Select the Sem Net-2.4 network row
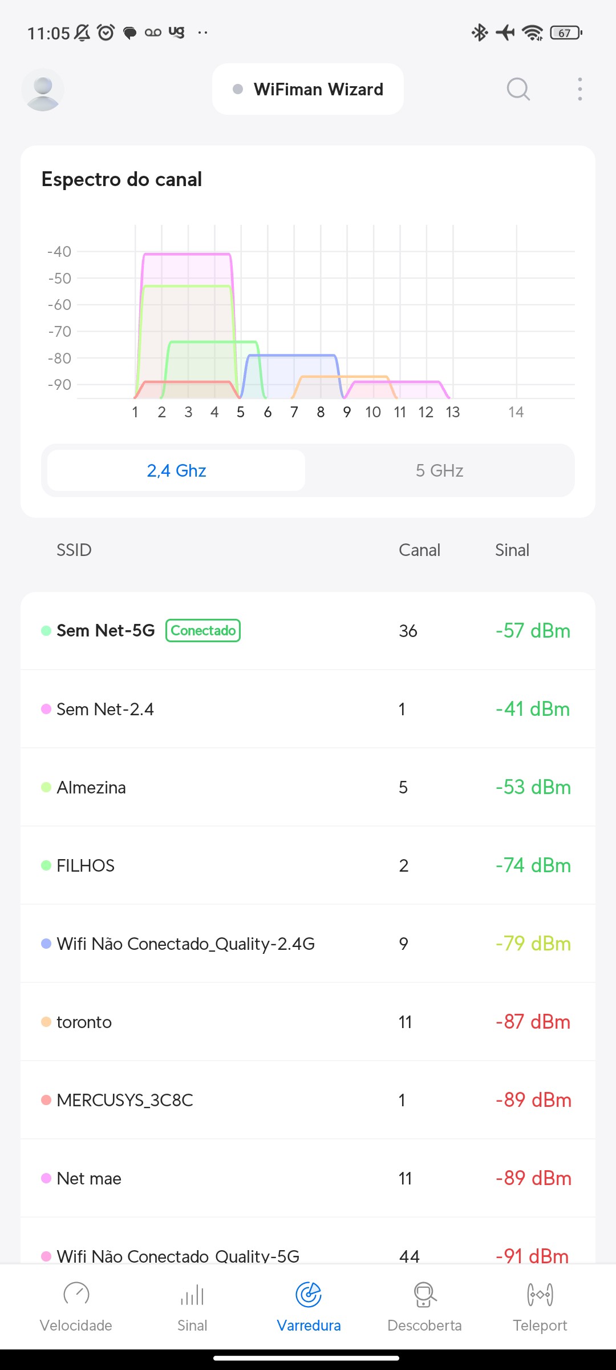The width and height of the screenshot is (616, 1370). coord(308,709)
